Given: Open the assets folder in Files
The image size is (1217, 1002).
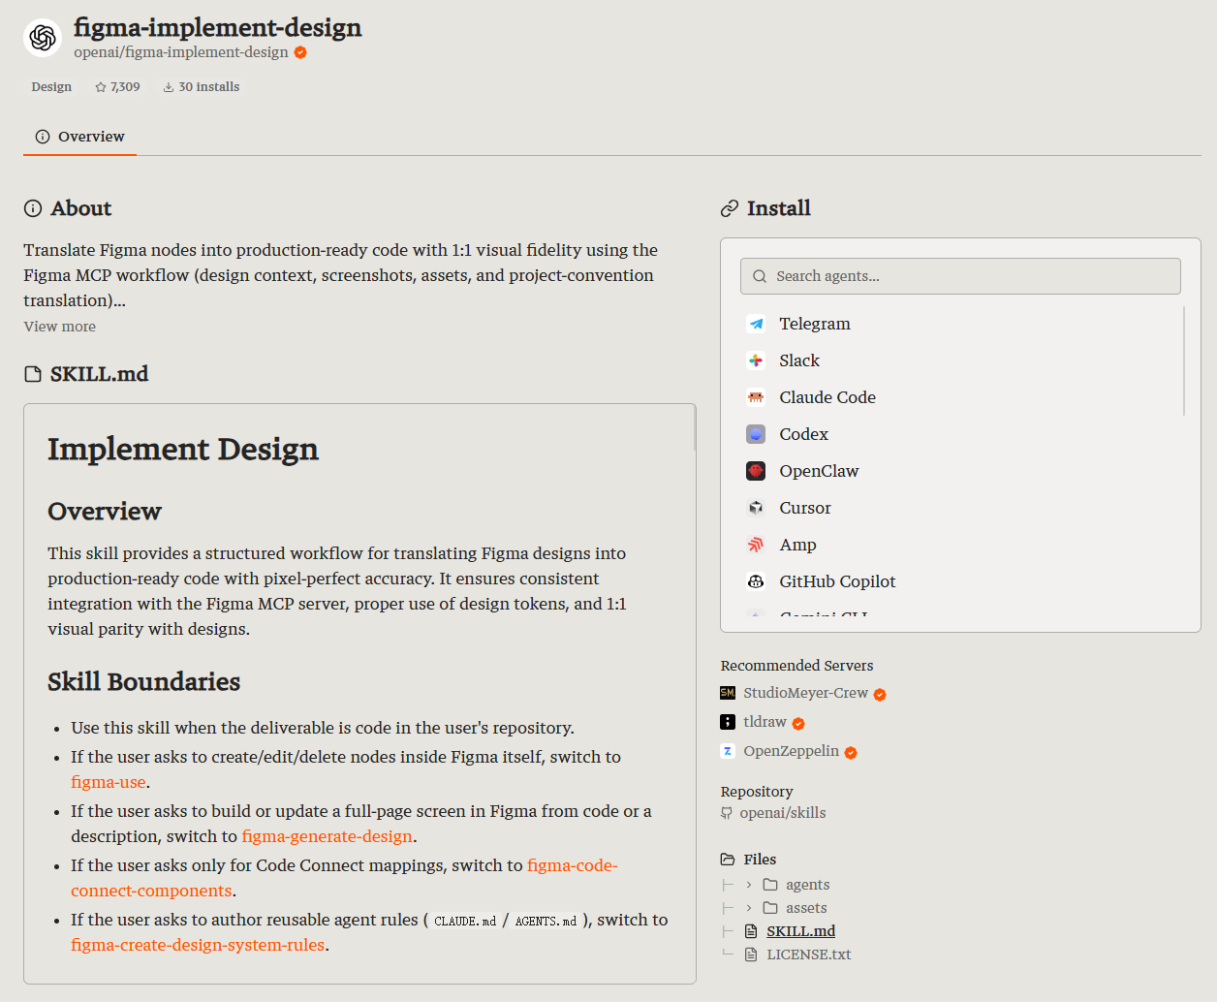Looking at the screenshot, I should 806,908.
